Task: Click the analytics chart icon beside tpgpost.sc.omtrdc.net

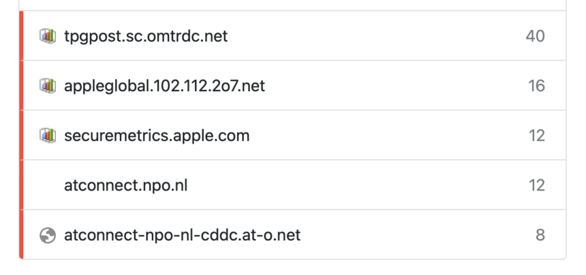Action: (x=48, y=36)
